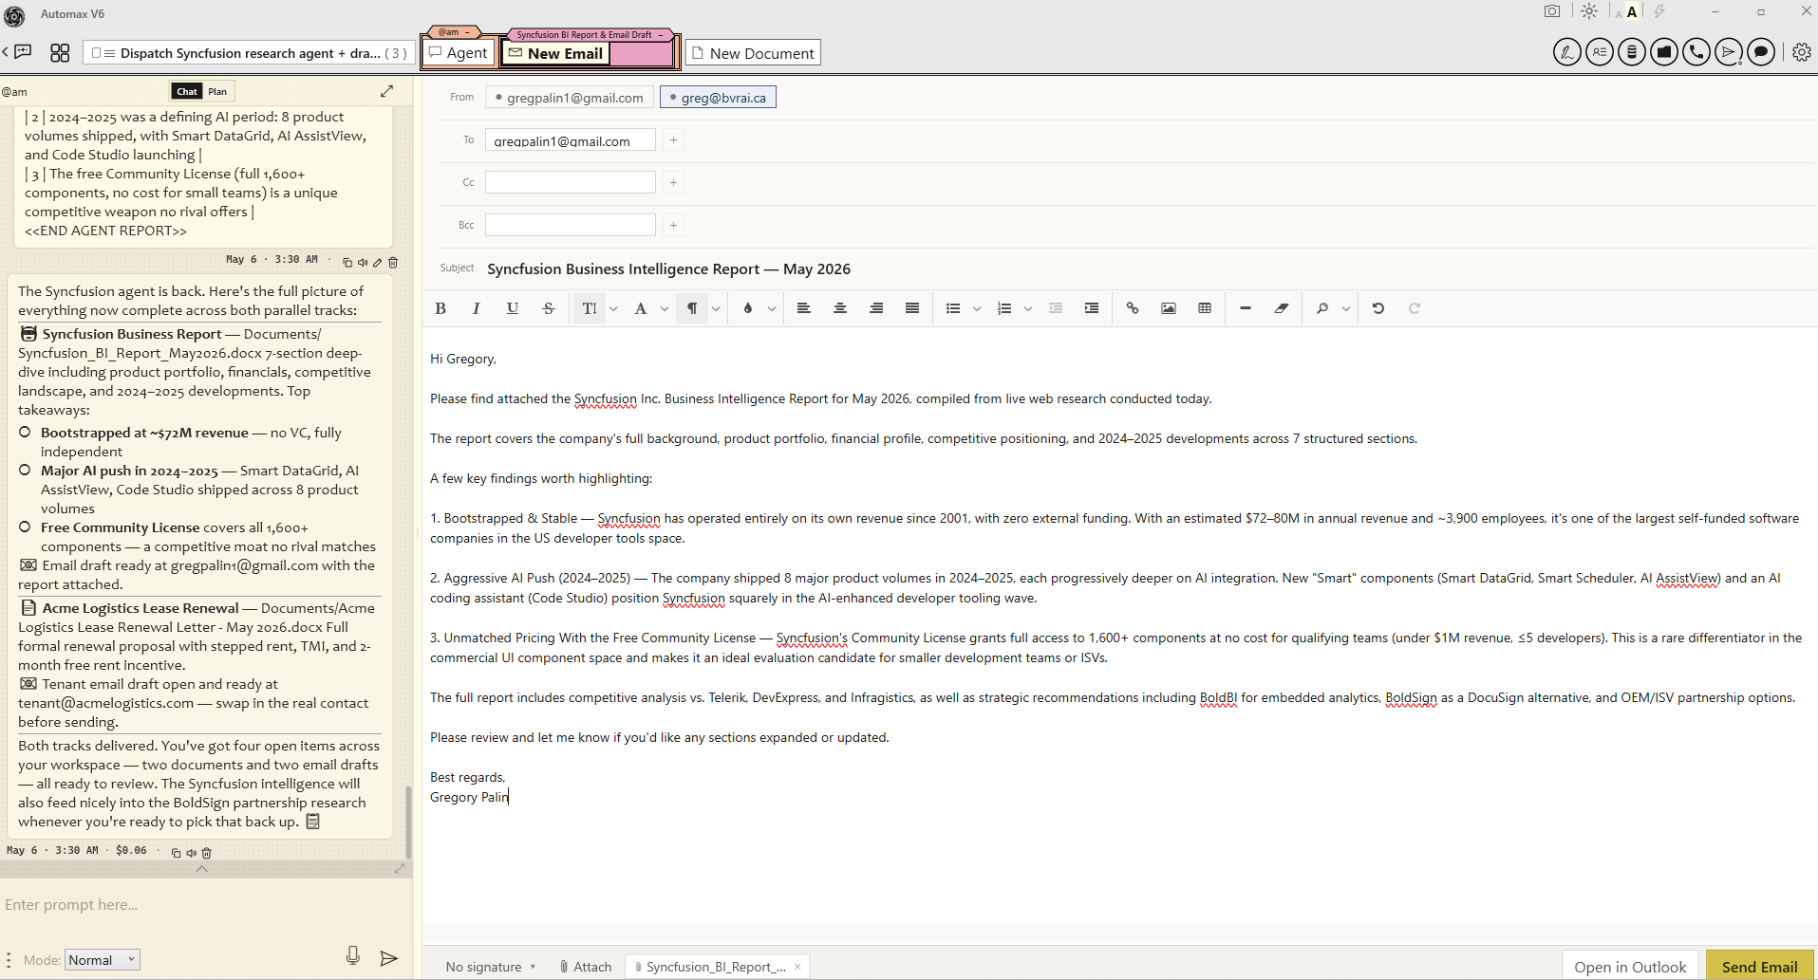The image size is (1818, 980).
Task: Click the paper-plane send icon in top bar
Action: tap(1729, 52)
